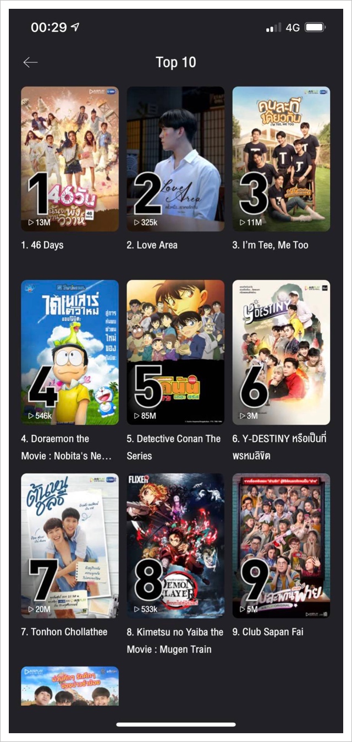Tap the 20M play count on Tonhon Chollathee

pos(39,609)
